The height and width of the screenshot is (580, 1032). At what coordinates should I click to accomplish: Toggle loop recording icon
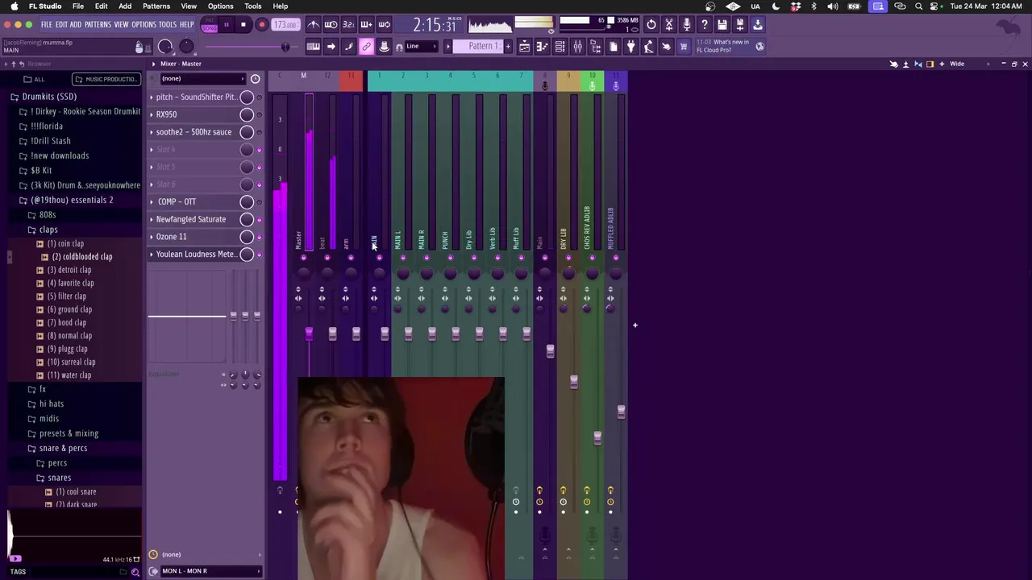coord(385,25)
